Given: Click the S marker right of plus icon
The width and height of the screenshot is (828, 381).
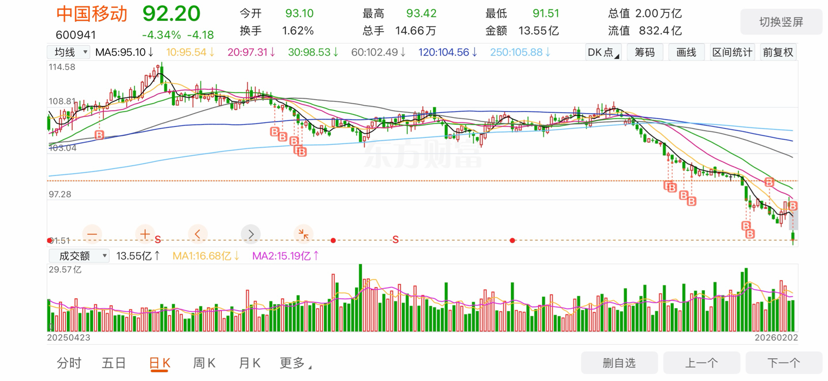Looking at the screenshot, I should [158, 240].
